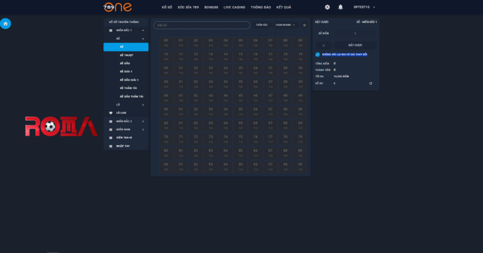
Task: Expand the Lô submenu
Action: coord(126,105)
